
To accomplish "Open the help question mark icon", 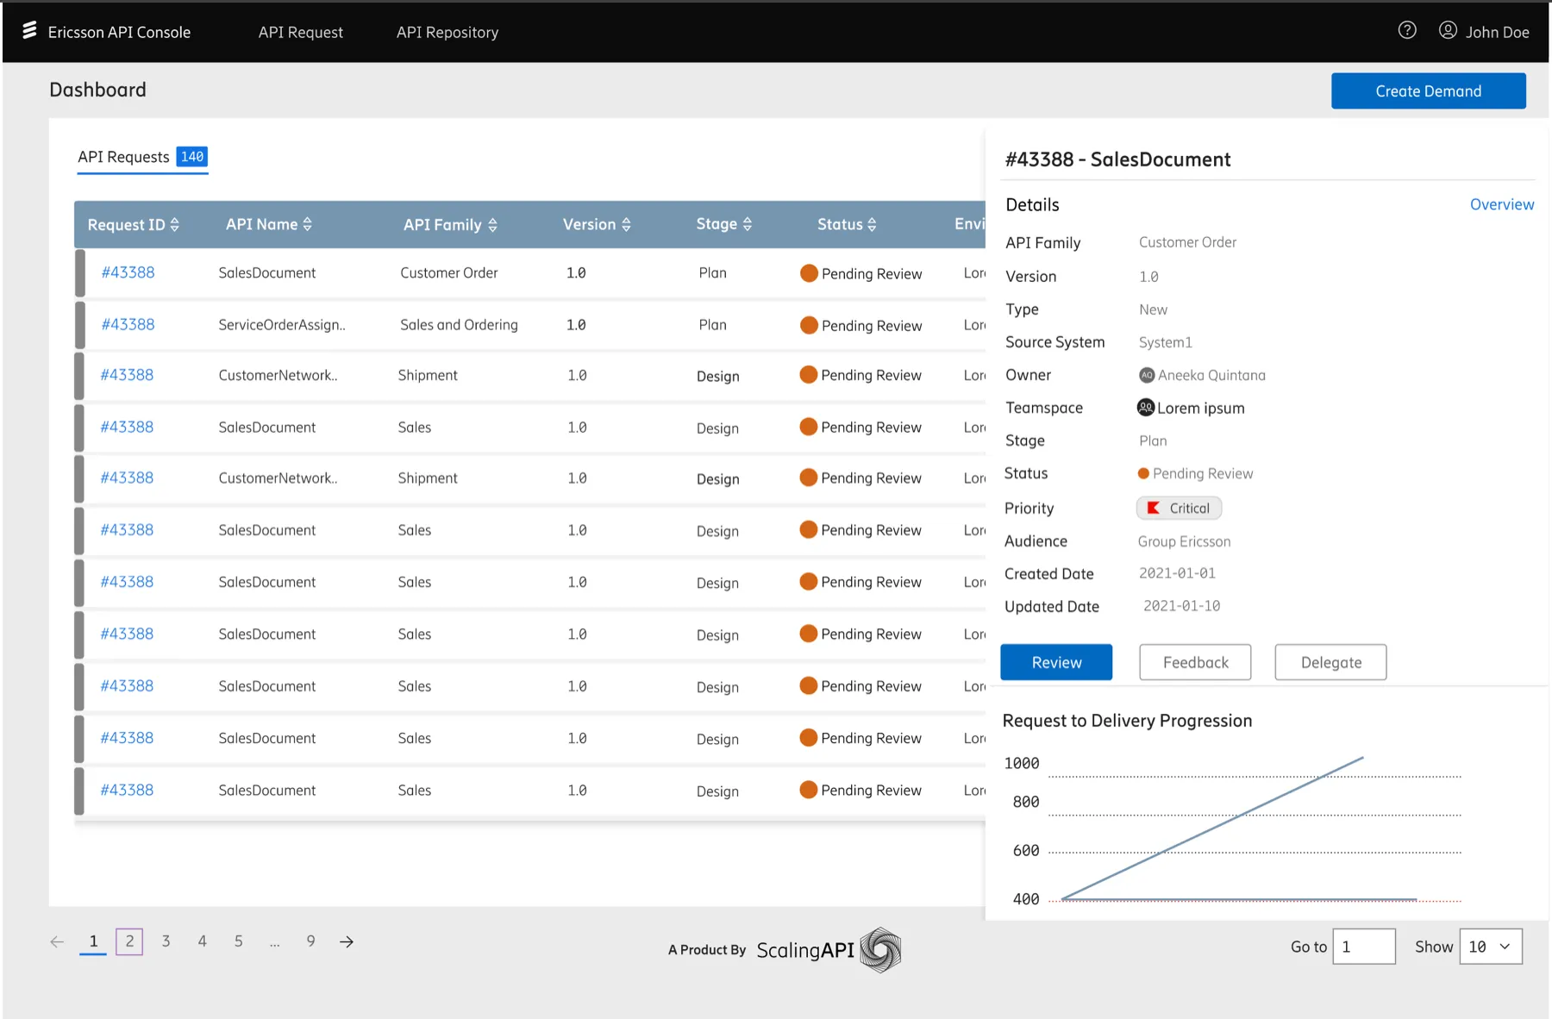I will tap(1407, 30).
